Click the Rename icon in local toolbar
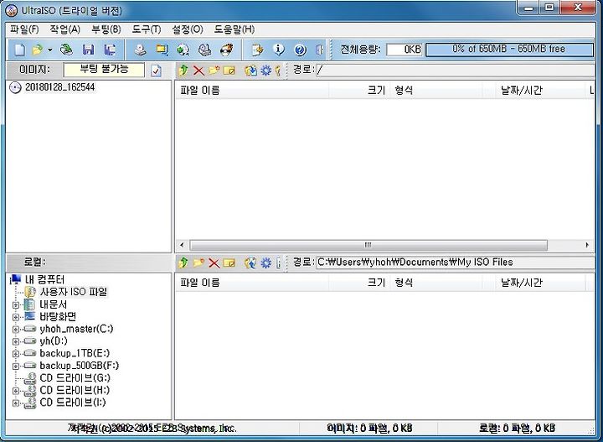The image size is (603, 442). point(229,263)
